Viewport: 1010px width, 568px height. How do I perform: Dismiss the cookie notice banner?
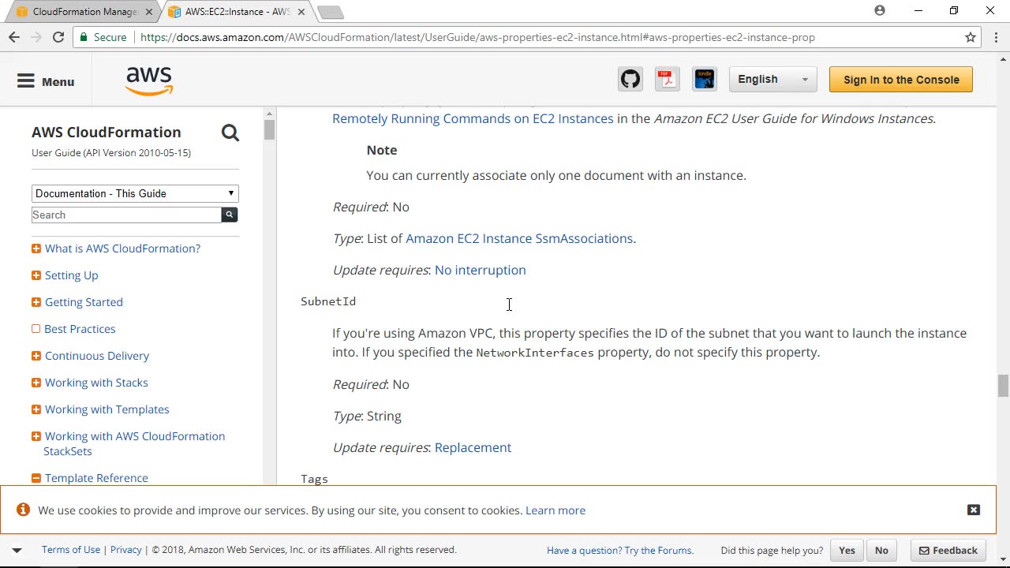974,510
